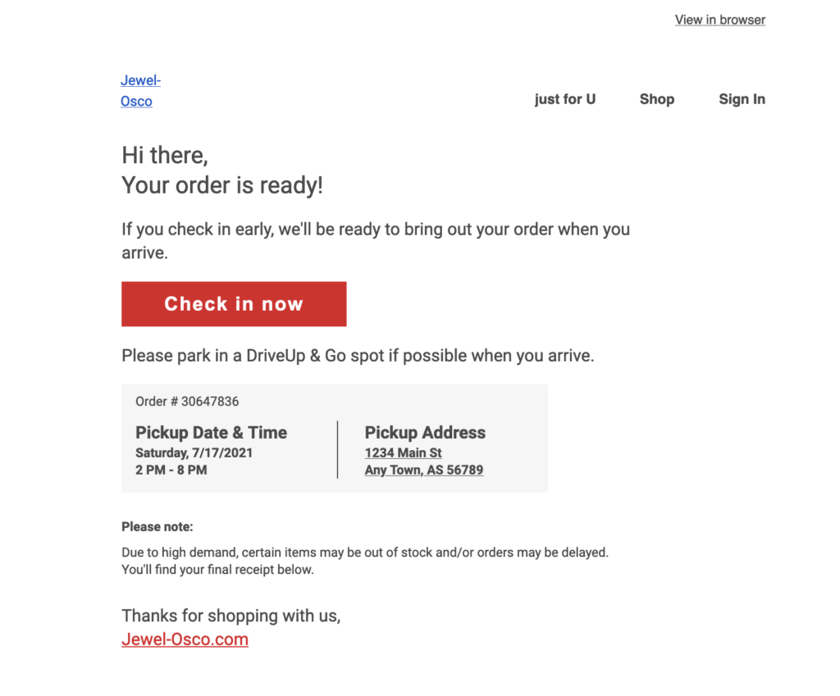The image size is (840, 696).
Task: Click inside the gray order details panel
Action: coord(335,438)
